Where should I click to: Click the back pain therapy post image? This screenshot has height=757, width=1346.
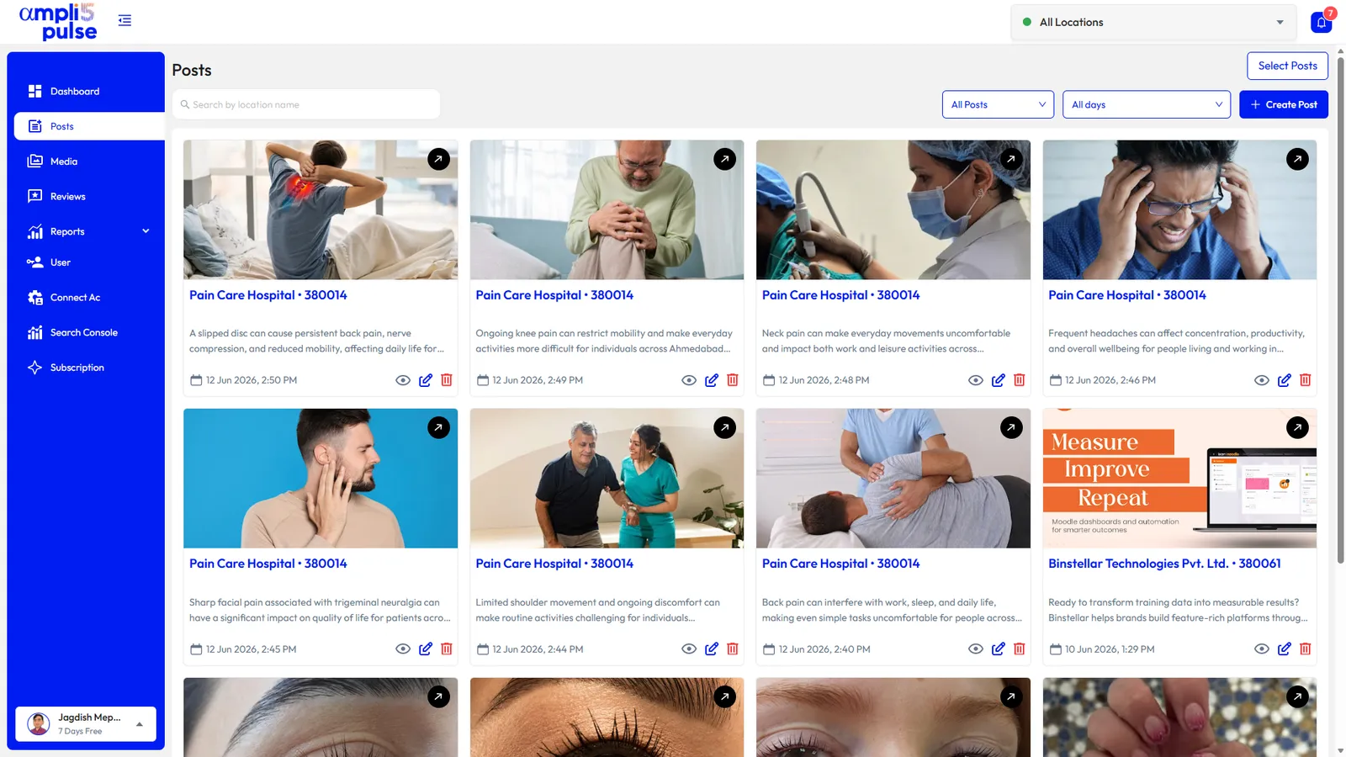[893, 479]
